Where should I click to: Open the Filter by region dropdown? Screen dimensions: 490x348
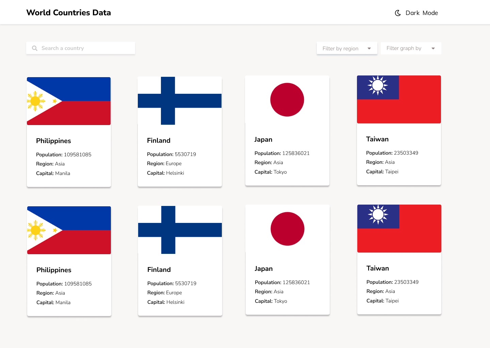click(347, 48)
